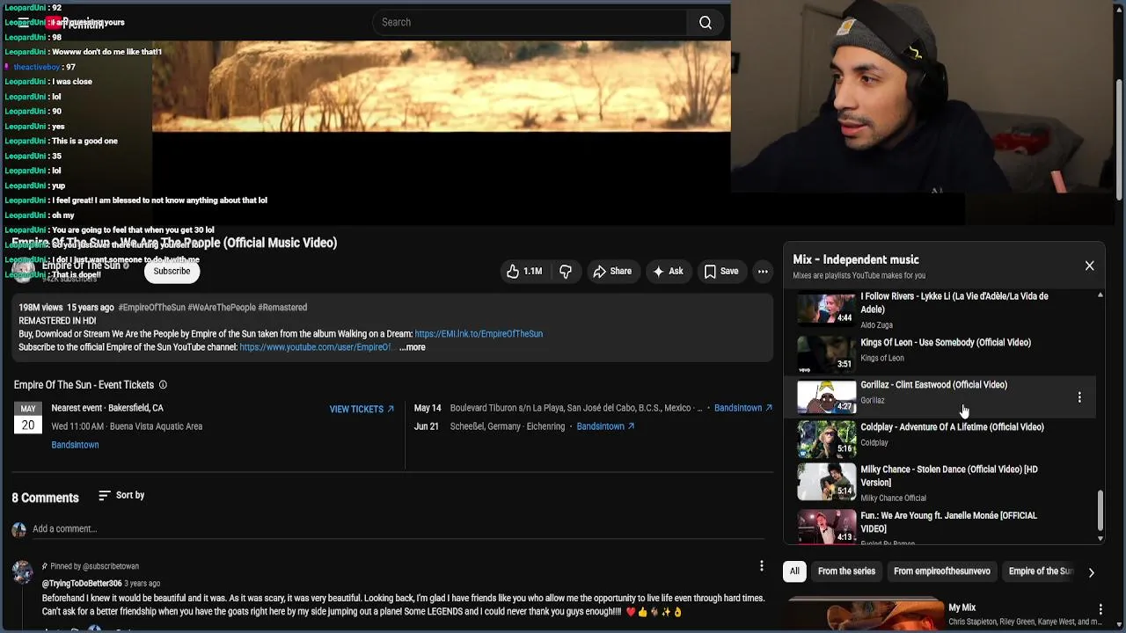
Task: Open options menu for My Mix
Action: coord(1100,609)
